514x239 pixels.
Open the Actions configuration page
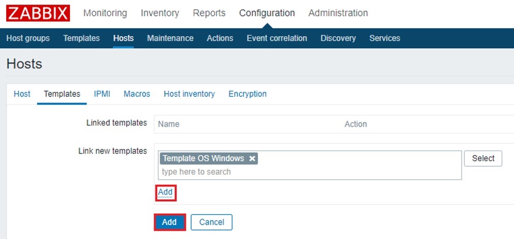(x=220, y=38)
